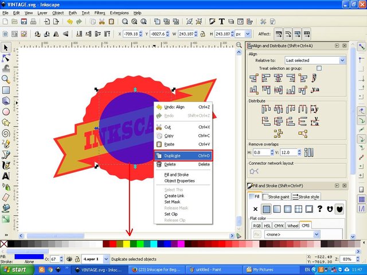Toggle the width-height lock icon

tap(202, 34)
